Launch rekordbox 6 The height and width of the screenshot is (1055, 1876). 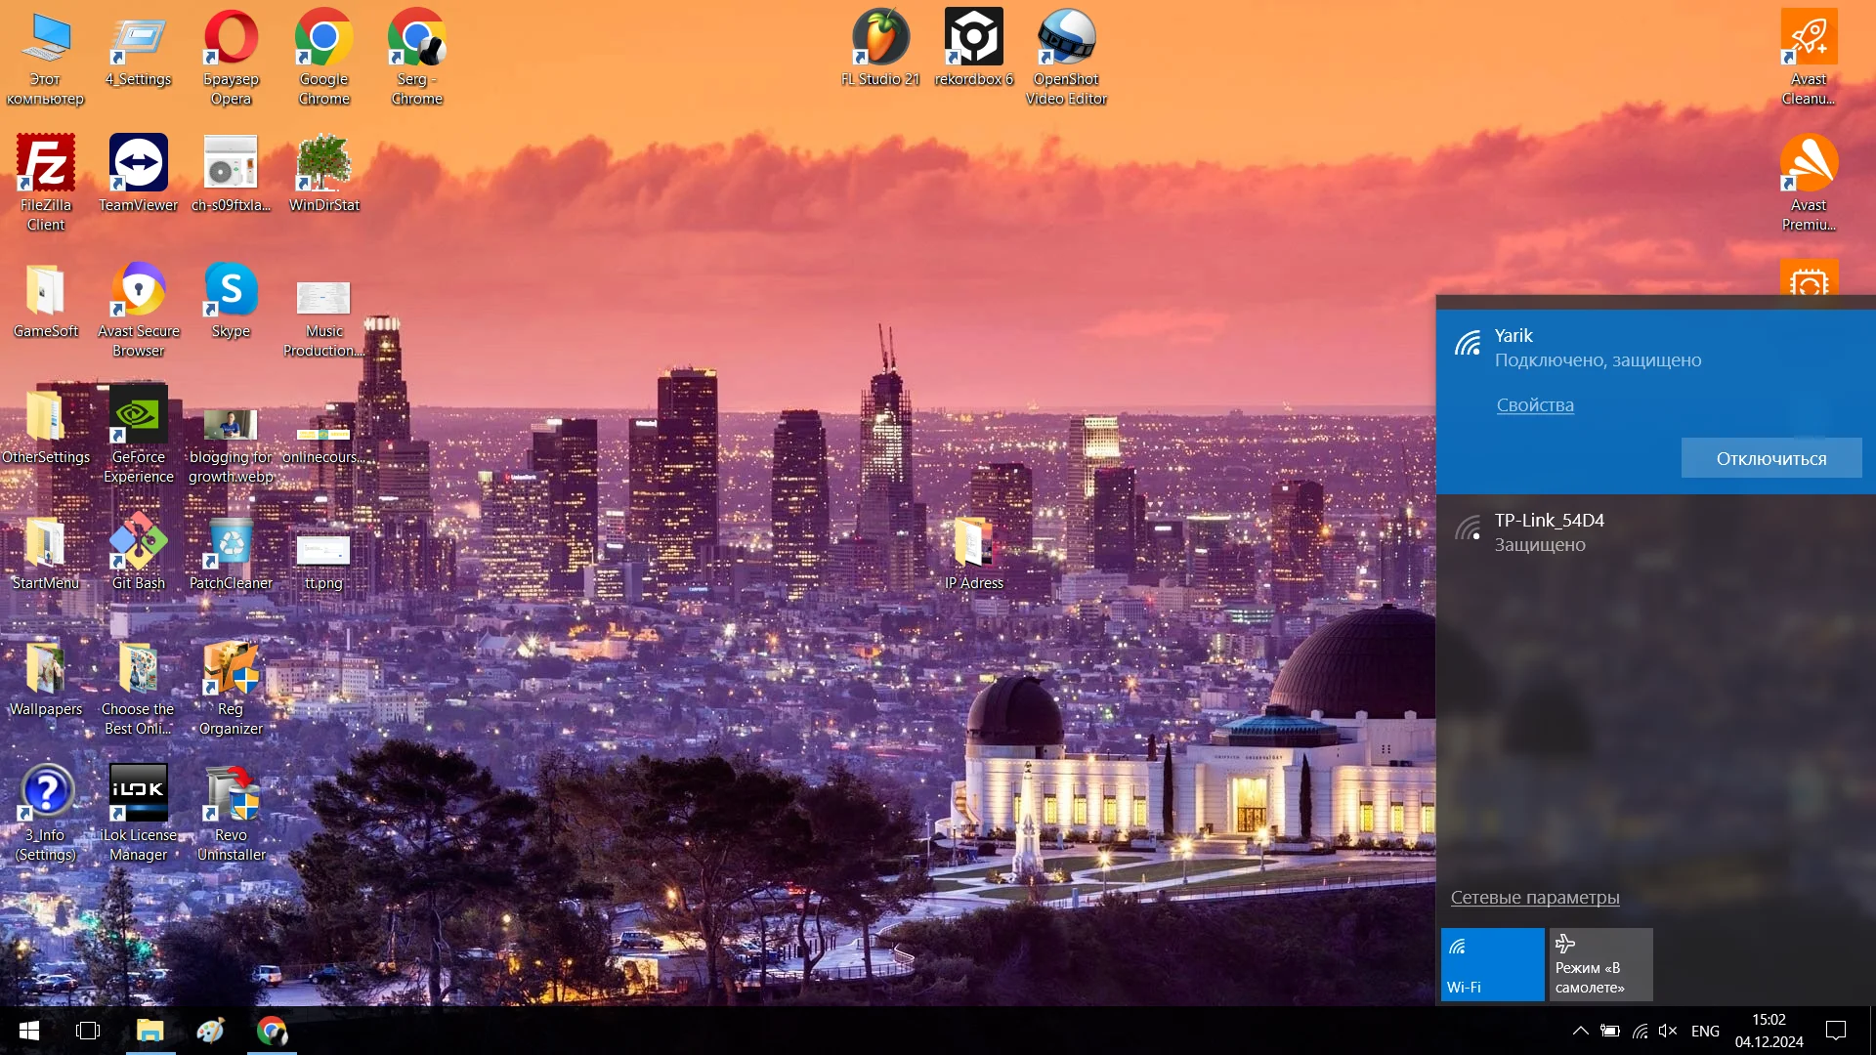pyautogui.click(x=973, y=44)
